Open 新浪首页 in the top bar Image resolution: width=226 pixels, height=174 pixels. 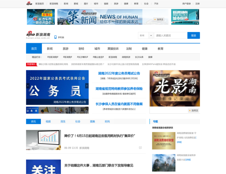coord(40,3)
